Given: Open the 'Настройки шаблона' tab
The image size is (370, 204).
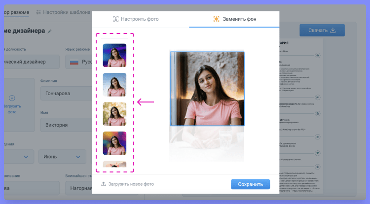Looking at the screenshot, I should [x=63, y=12].
